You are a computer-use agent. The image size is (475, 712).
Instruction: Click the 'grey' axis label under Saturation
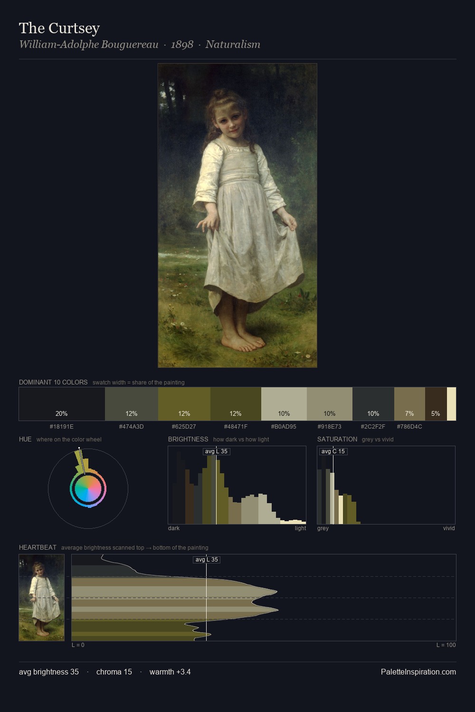tap(323, 528)
